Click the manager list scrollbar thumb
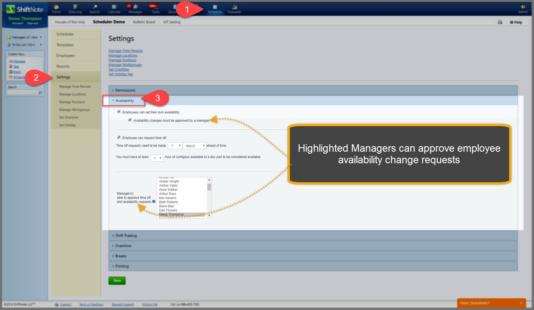The width and height of the screenshot is (534, 310). pyautogui.click(x=209, y=187)
